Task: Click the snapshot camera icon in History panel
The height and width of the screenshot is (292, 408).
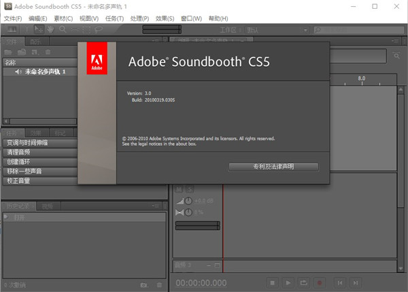Action: (x=143, y=285)
